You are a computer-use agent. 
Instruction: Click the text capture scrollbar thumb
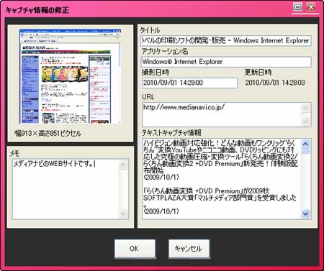tap(305, 151)
